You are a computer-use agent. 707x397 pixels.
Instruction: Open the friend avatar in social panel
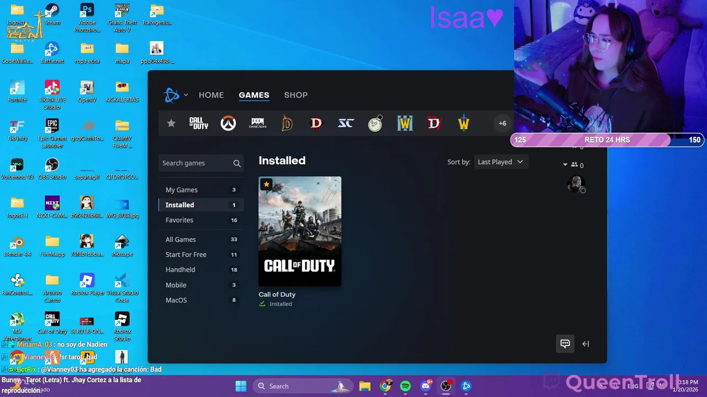[576, 184]
